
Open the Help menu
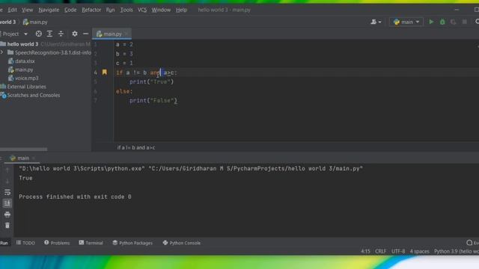tap(181, 10)
